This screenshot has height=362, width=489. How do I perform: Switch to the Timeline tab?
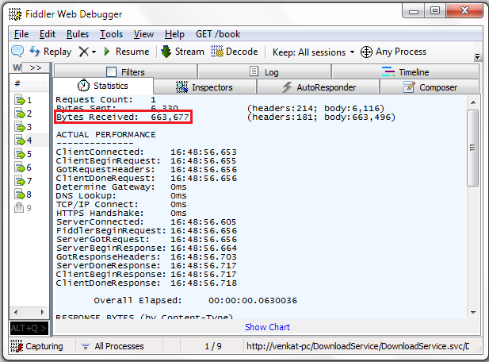click(405, 71)
